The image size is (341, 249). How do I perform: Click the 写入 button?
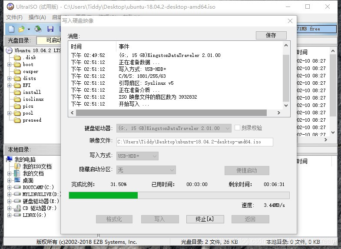160,219
